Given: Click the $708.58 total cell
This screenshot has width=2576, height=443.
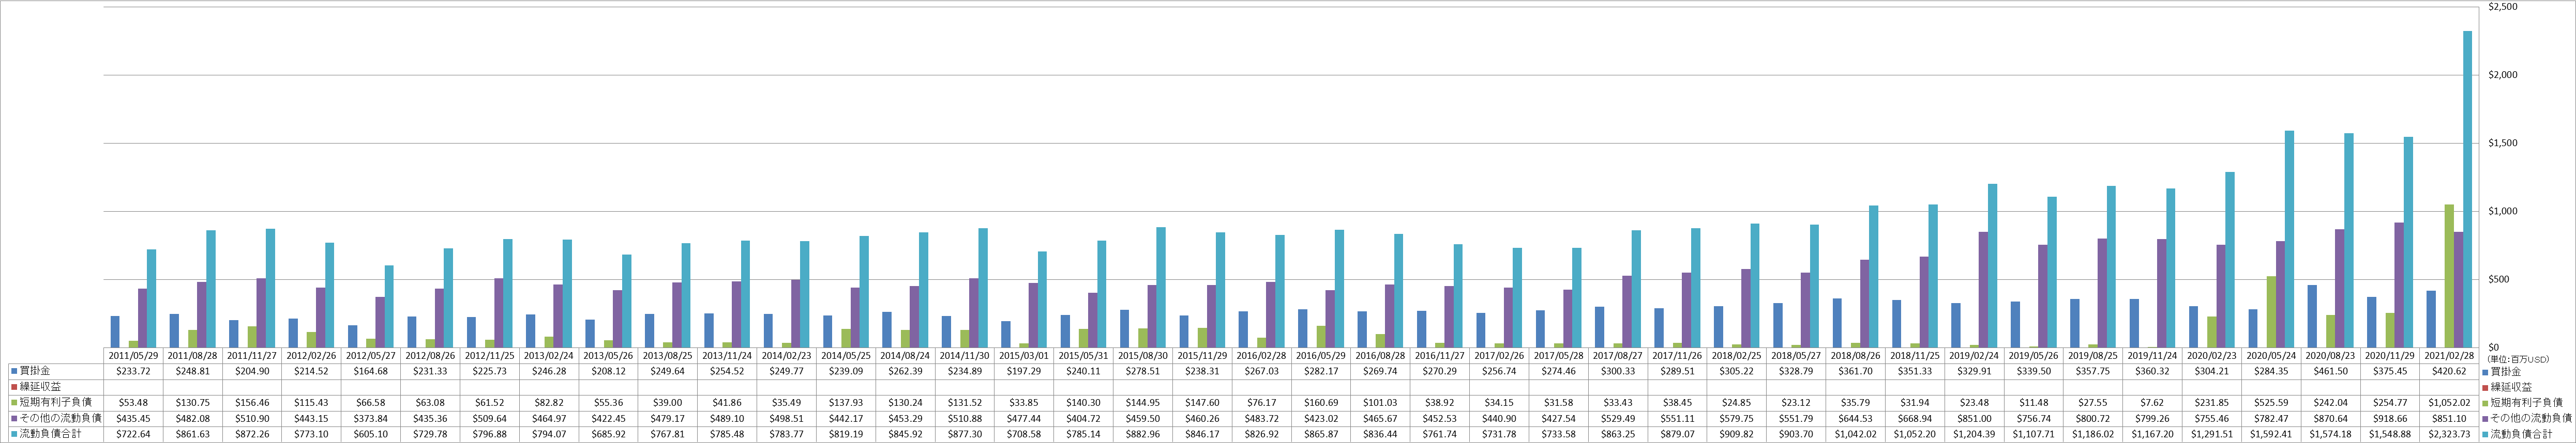Looking at the screenshot, I should [1025, 434].
